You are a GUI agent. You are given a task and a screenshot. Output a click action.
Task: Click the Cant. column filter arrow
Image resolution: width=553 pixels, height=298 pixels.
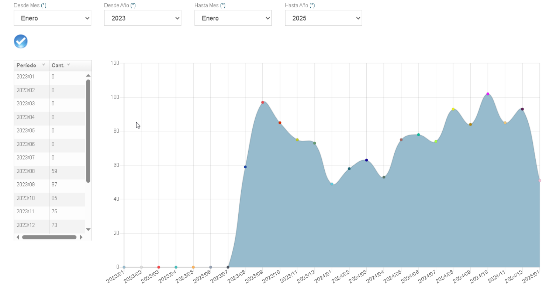point(68,65)
